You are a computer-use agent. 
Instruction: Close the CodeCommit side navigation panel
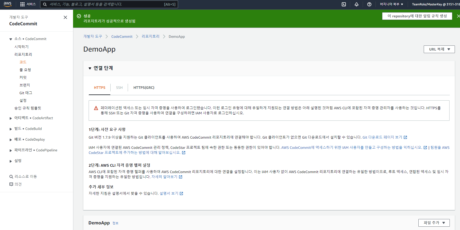(x=65, y=17)
